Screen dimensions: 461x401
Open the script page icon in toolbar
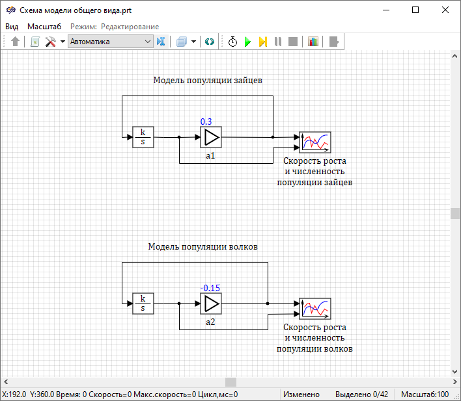(x=35, y=42)
